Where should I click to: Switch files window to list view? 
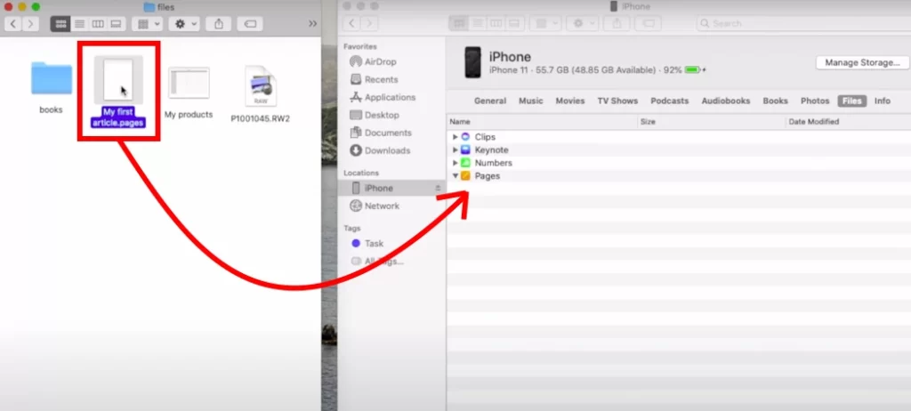point(79,24)
